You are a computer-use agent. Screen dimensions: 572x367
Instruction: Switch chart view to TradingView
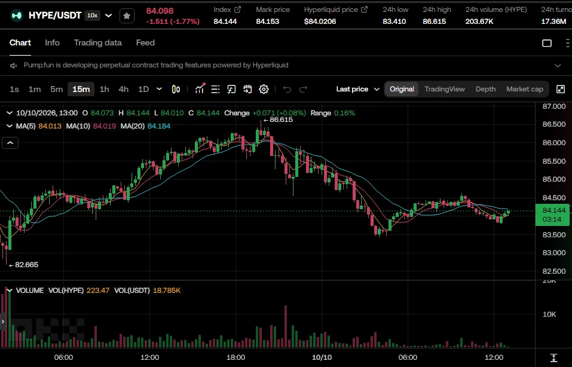(x=444, y=90)
